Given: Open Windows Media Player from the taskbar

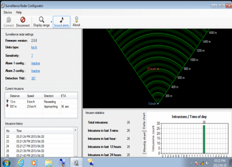Looking at the screenshot, I should point(34,163).
